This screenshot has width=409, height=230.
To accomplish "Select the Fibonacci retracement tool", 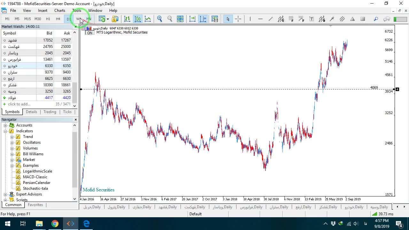I will pyautogui.click(x=291, y=19).
